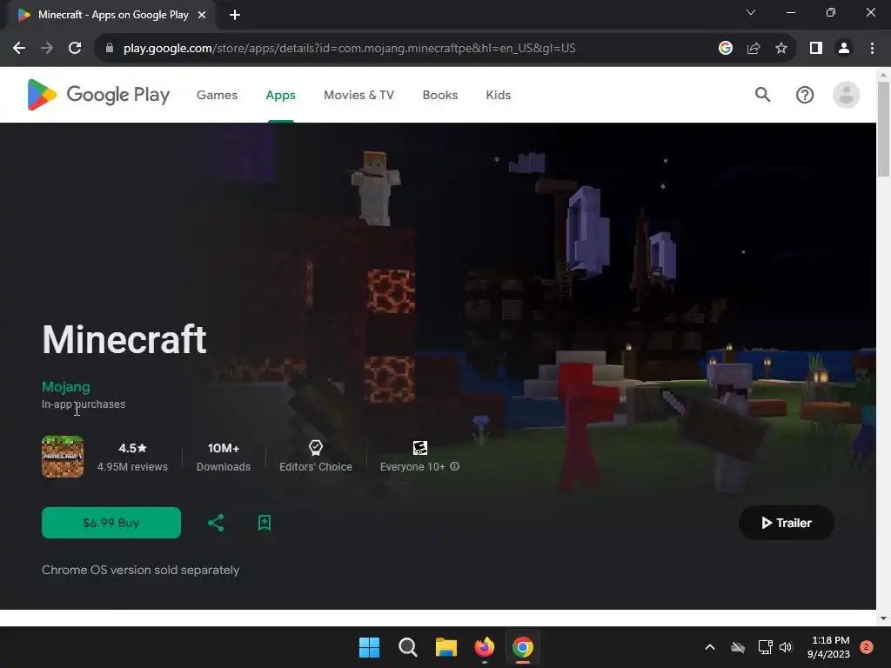Screen dimensions: 891x668
Task: Share this page using address bar share icon
Action: click(x=754, y=48)
